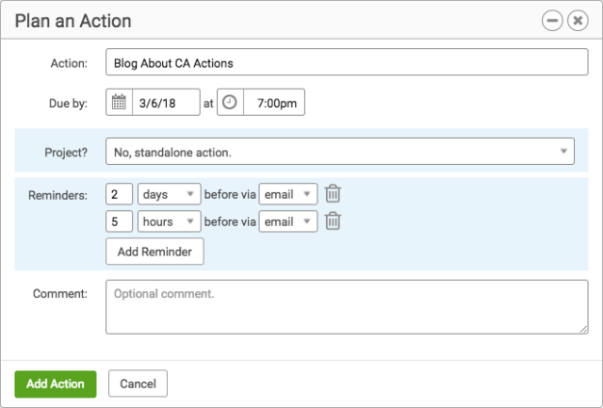Change first reminder's email delivery method
Image resolution: width=603 pixels, height=408 pixels.
[288, 194]
